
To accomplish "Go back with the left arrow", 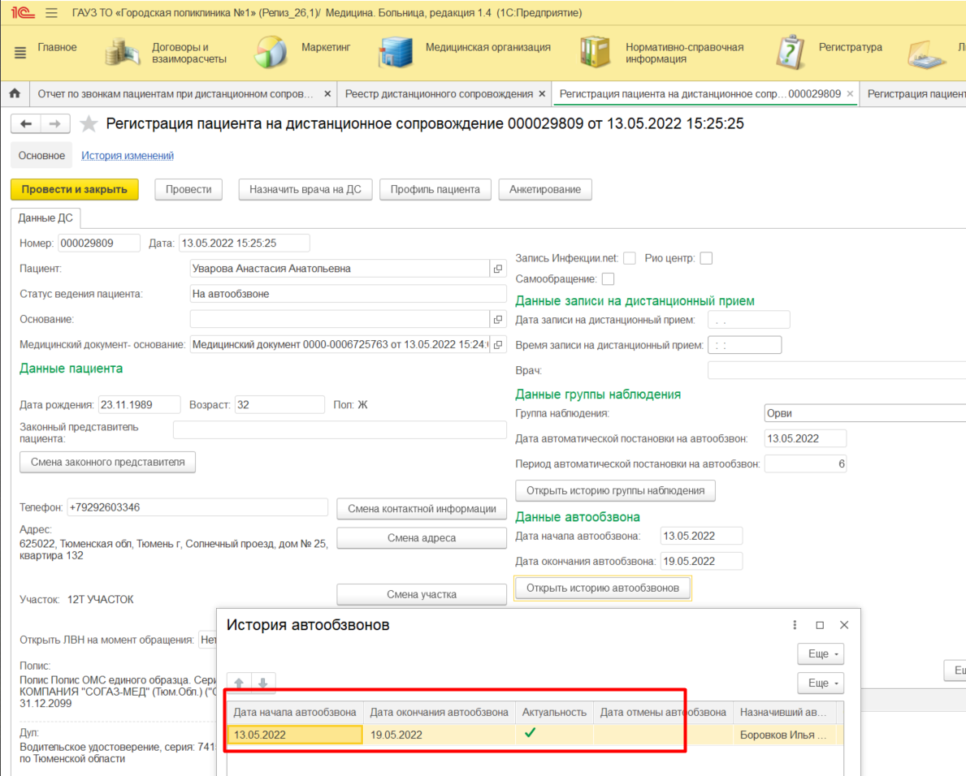I will click(26, 124).
